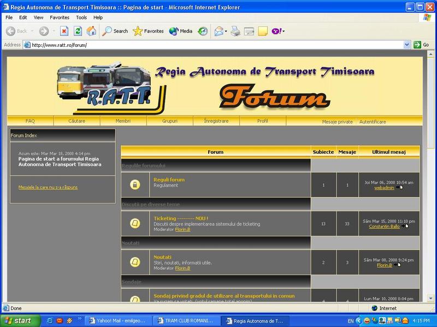The height and width of the screenshot is (327, 437).
Task: View latest post icon in Noutati row
Action: tap(398, 265)
